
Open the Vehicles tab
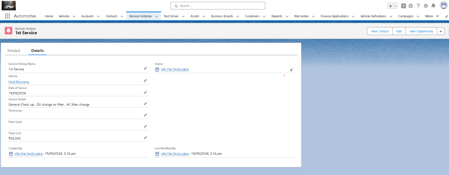[64, 16]
